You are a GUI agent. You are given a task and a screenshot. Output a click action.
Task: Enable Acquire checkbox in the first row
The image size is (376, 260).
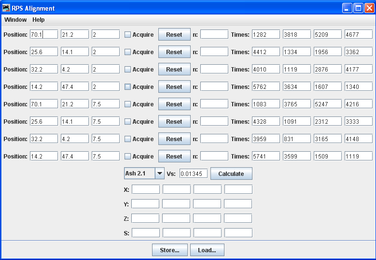128,35
